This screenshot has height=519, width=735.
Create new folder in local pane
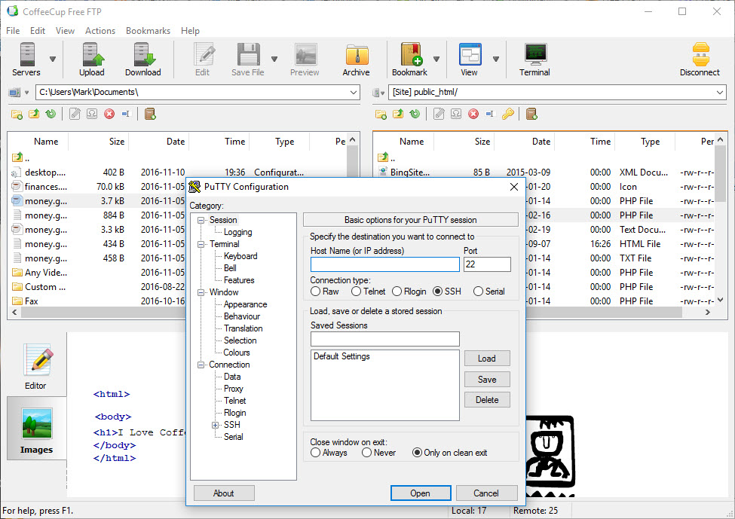17,114
